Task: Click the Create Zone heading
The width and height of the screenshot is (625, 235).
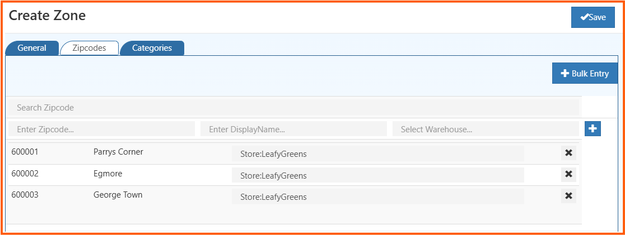Action: point(47,16)
